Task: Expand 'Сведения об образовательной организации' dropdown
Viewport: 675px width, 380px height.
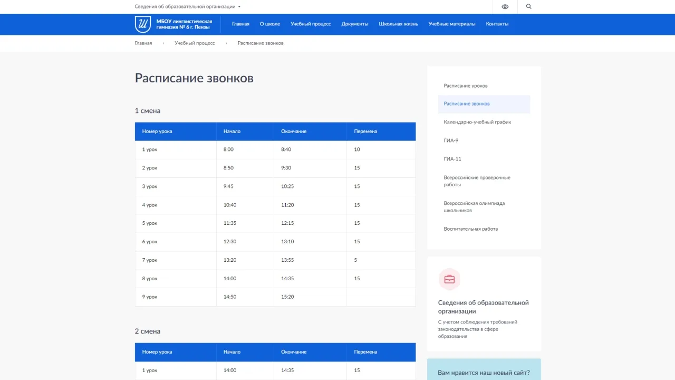Action: [188, 7]
